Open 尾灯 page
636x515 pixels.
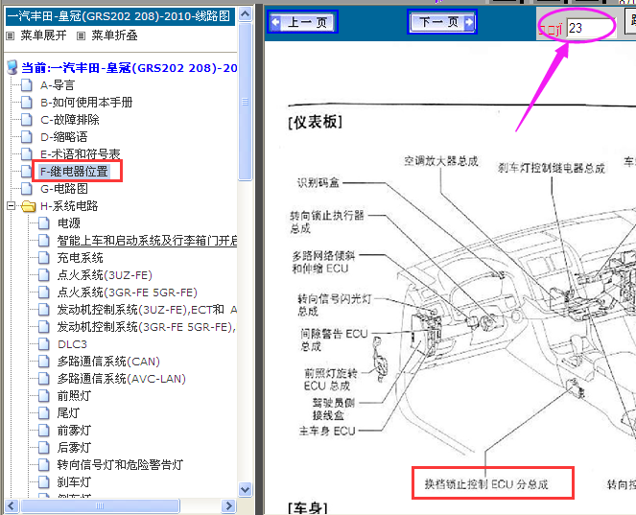[68, 413]
